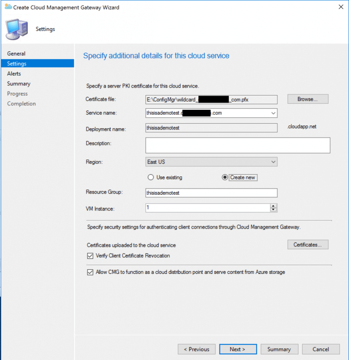Click Previous to go back a step

(197, 349)
